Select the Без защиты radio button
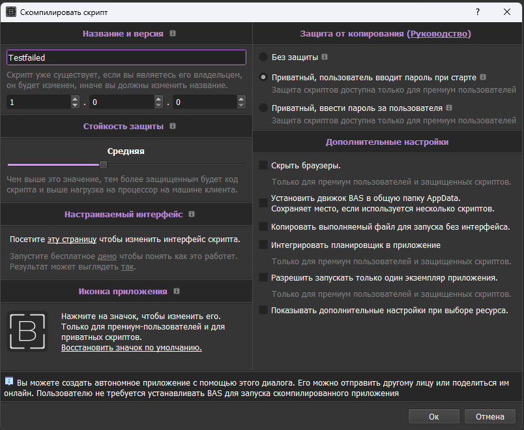524x430 pixels. (263, 57)
